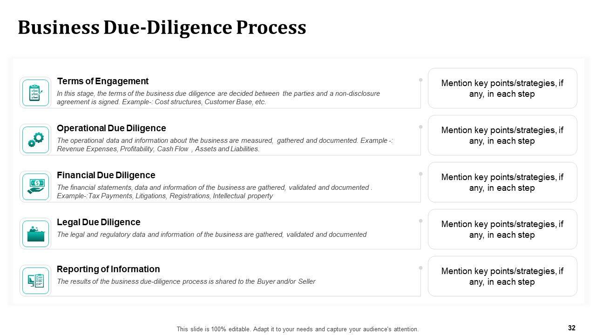Select the Legal Due Diligence heading
596x335 pixels.
pos(98,222)
